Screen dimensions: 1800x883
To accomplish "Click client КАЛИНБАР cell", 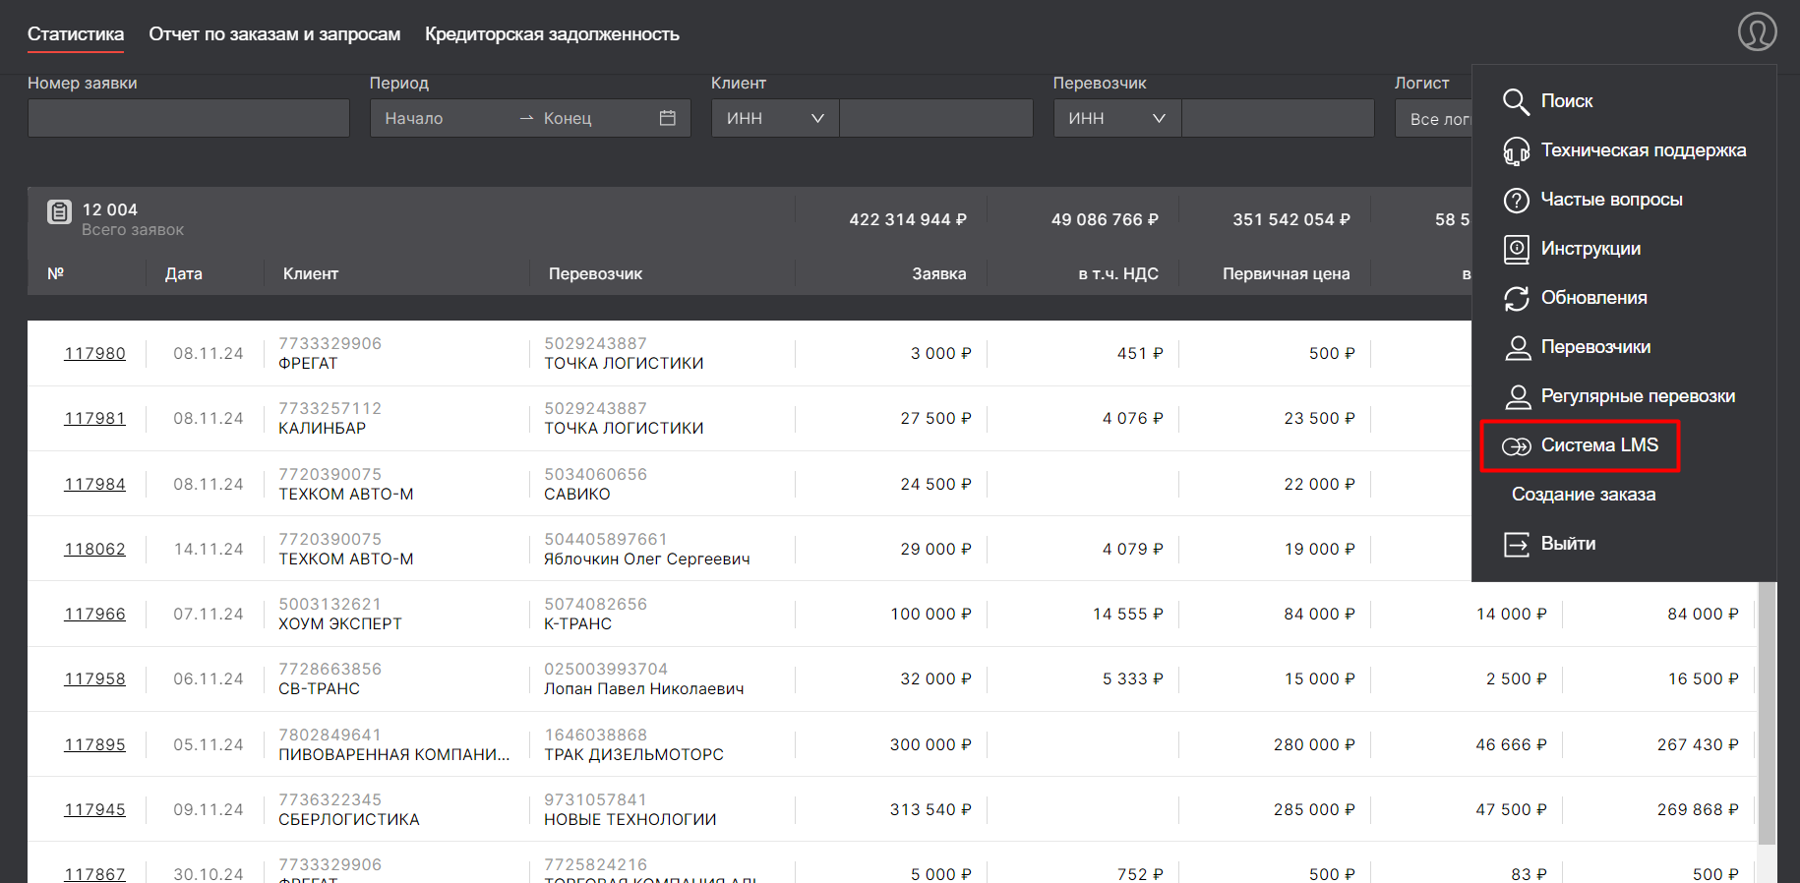I will tap(322, 428).
